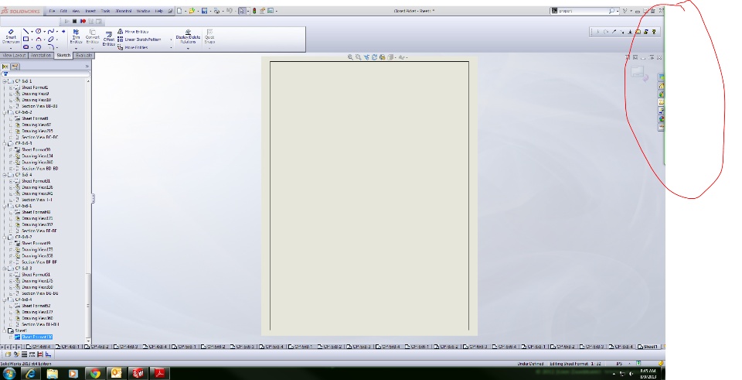The image size is (742, 380).
Task: Click Mirror Entities in the Sketch ribbon
Action: point(133,31)
